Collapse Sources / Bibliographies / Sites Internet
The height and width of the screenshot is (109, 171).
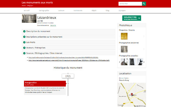[x=68, y=53]
